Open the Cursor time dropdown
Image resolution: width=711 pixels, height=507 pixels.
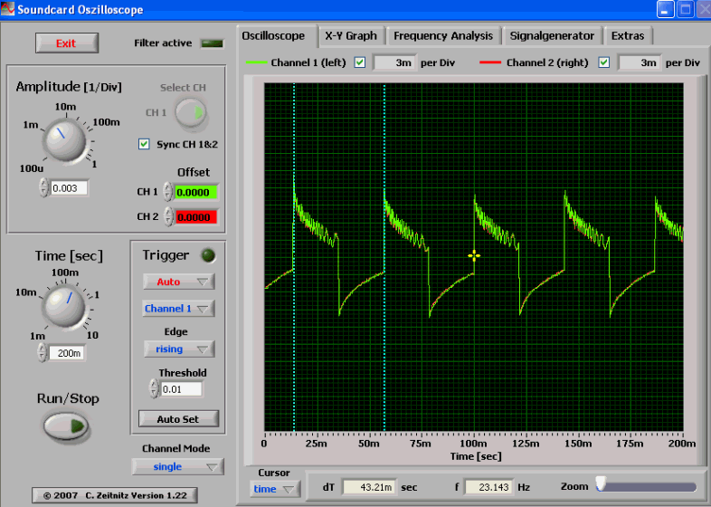coord(274,489)
